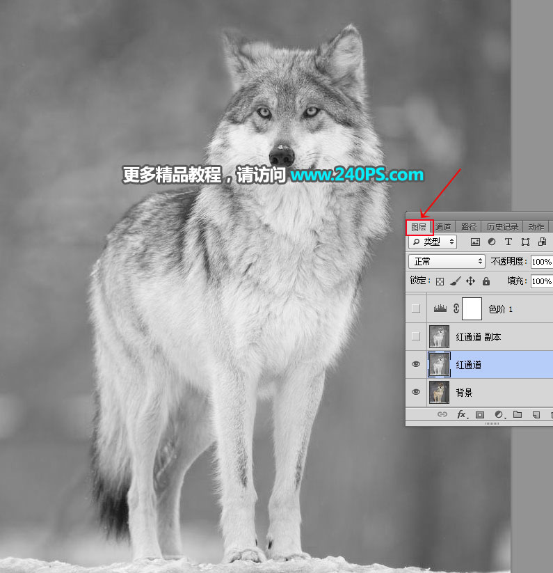The width and height of the screenshot is (553, 573).
Task: Open the fx layer style menu
Action: 461,414
